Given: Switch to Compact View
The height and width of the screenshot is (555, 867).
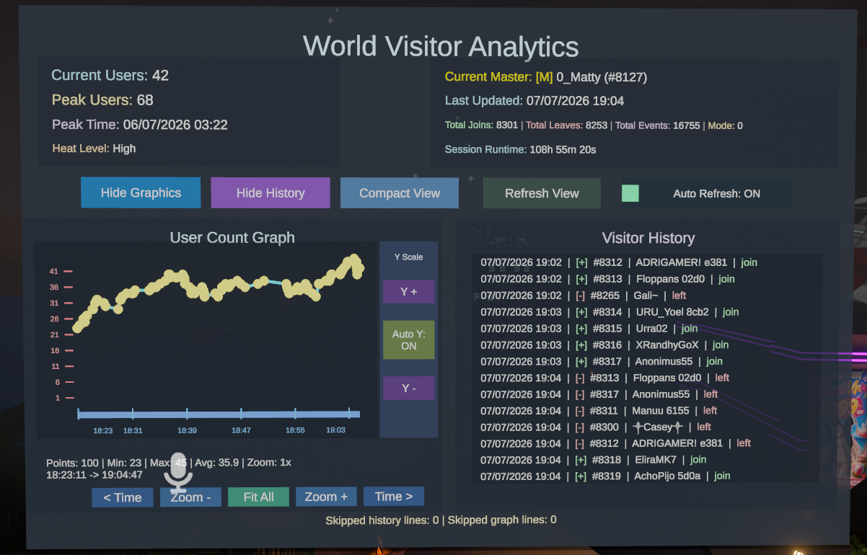Looking at the screenshot, I should pos(400,192).
